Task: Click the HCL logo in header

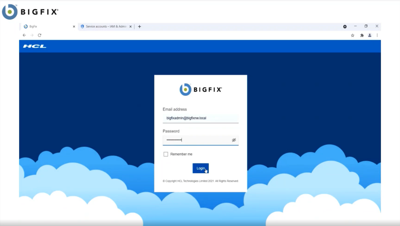Action: pos(35,46)
